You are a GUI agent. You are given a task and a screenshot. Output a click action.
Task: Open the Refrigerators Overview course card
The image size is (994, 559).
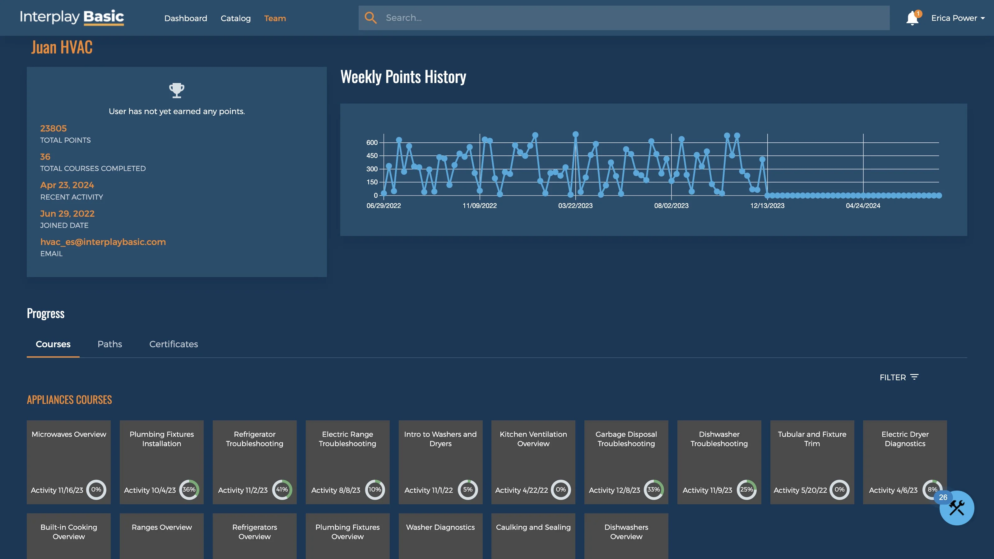(x=255, y=536)
